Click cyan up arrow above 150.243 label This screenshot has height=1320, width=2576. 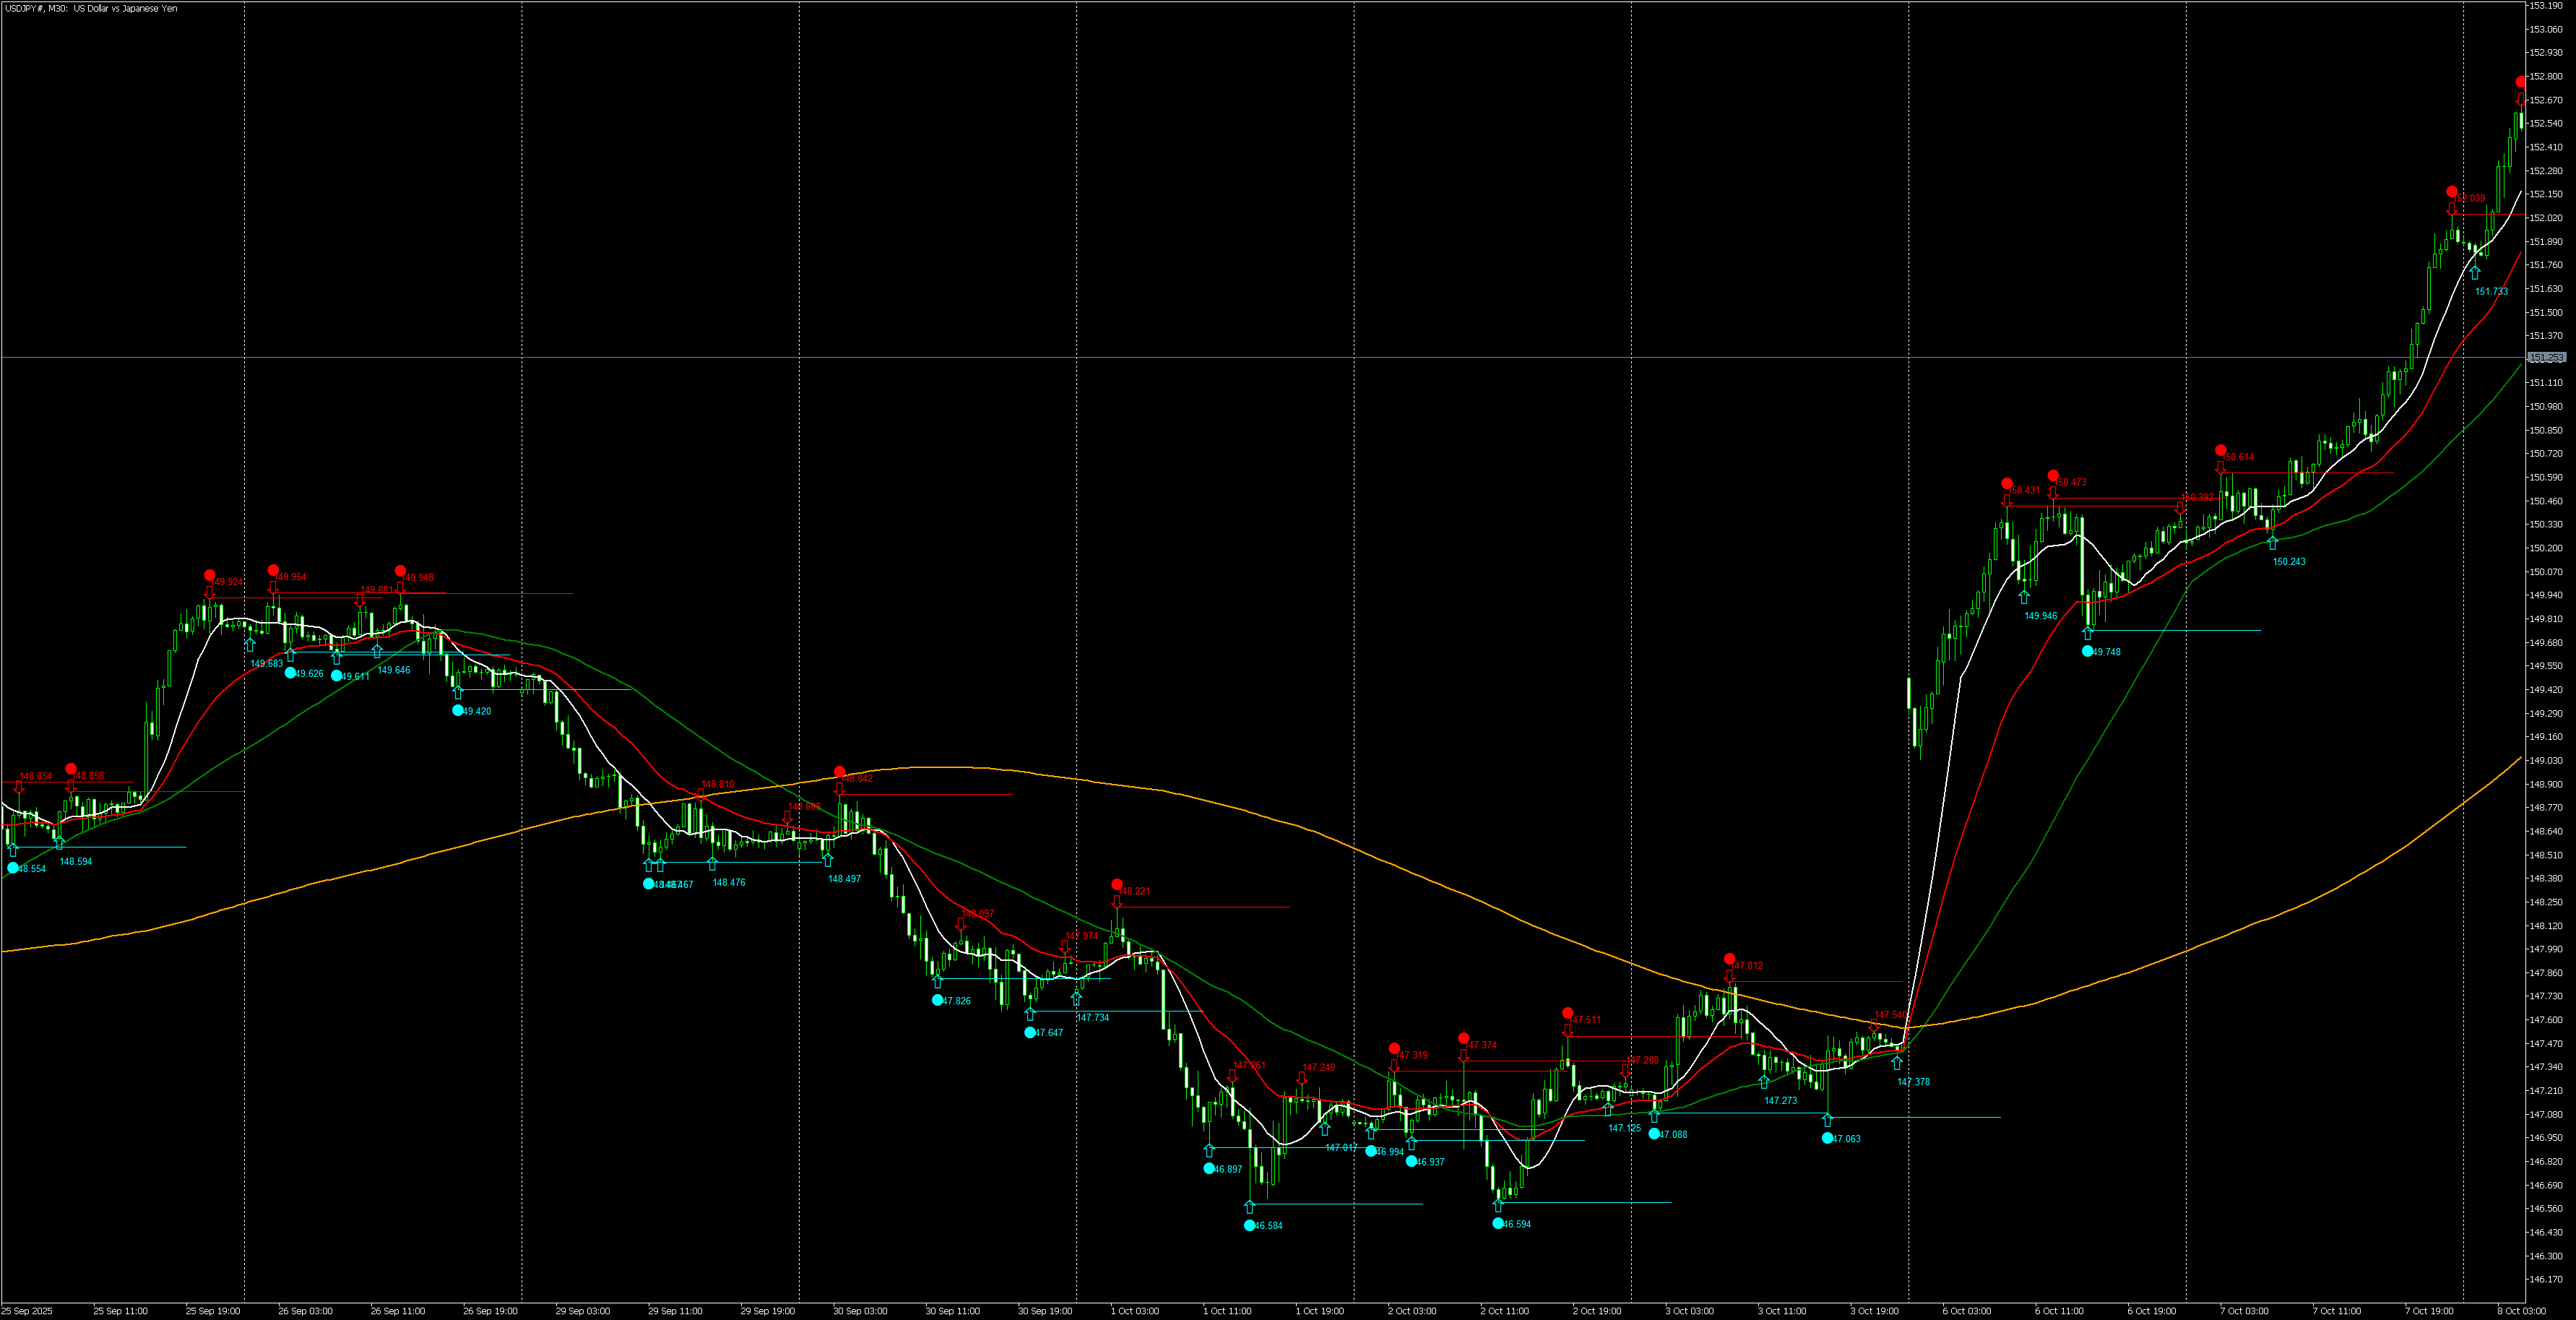click(x=2272, y=543)
